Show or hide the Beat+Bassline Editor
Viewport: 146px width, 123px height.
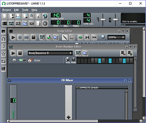pos(11,23)
